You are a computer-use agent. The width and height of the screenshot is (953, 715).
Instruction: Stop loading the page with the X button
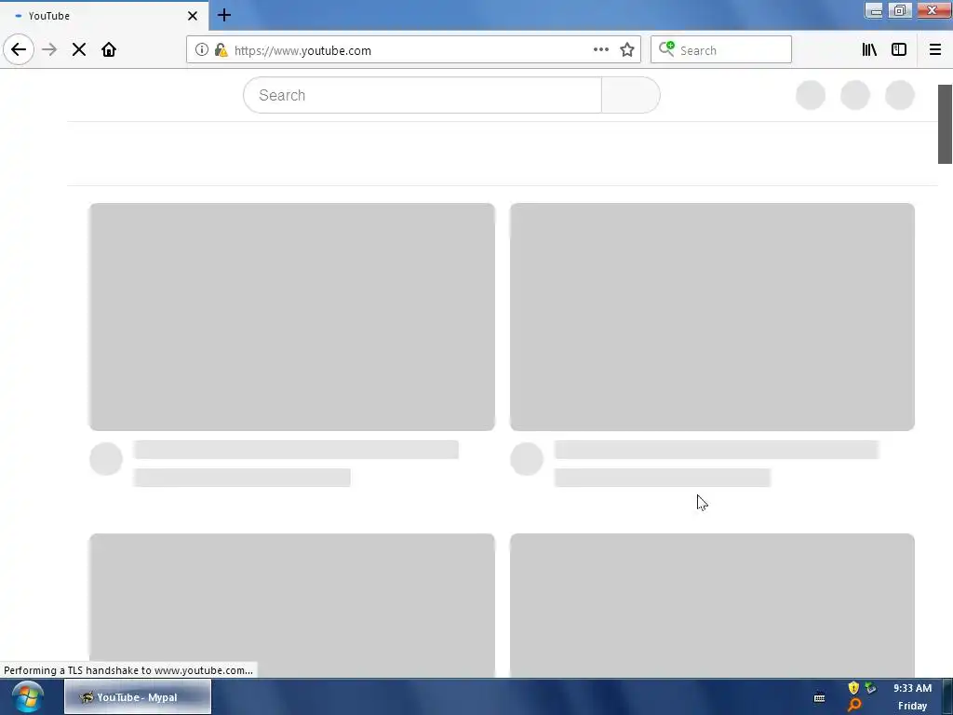(79, 50)
